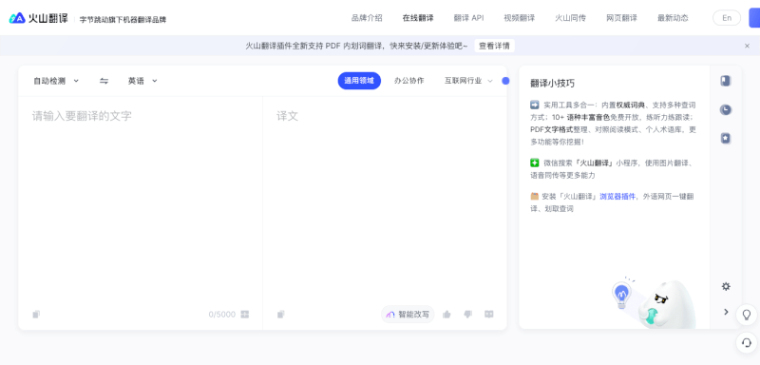Viewport: 760px width, 365px height.
Task: Click the lightbulb mascot illustration
Action: pos(653,302)
